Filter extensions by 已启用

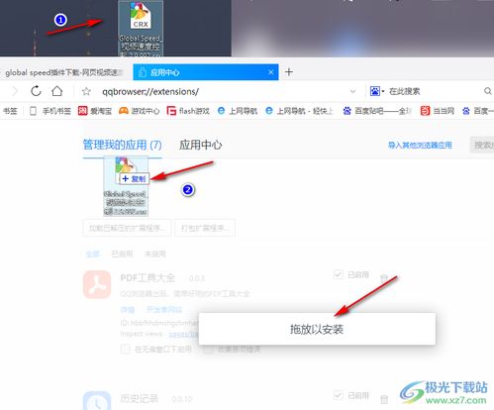[x=122, y=254]
